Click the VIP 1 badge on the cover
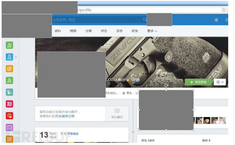The height and width of the screenshot is (145, 235). coord(135,80)
